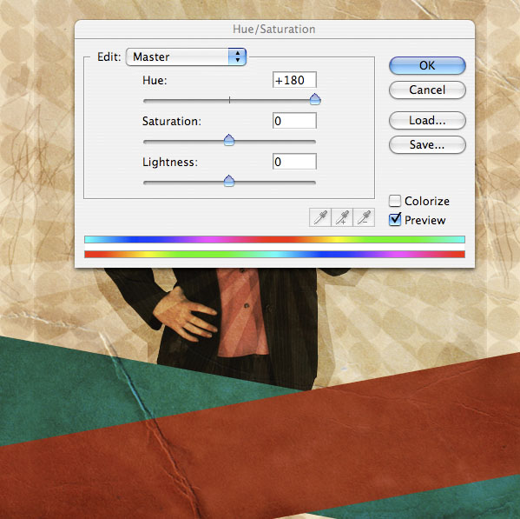The height and width of the screenshot is (519, 520).
Task: Click the Save... button
Action: click(x=427, y=144)
